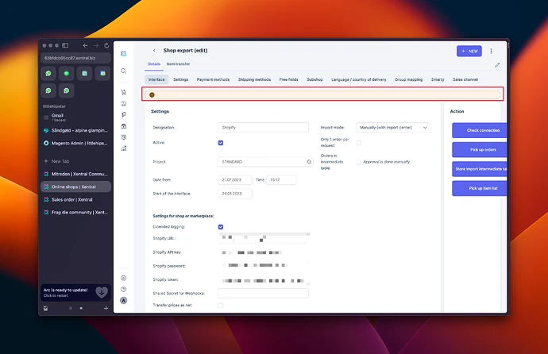
Task: Open the user avatar icon in sidebar
Action: (123, 300)
